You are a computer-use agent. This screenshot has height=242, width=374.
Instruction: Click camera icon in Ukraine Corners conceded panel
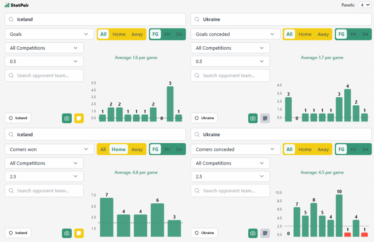click(x=253, y=233)
